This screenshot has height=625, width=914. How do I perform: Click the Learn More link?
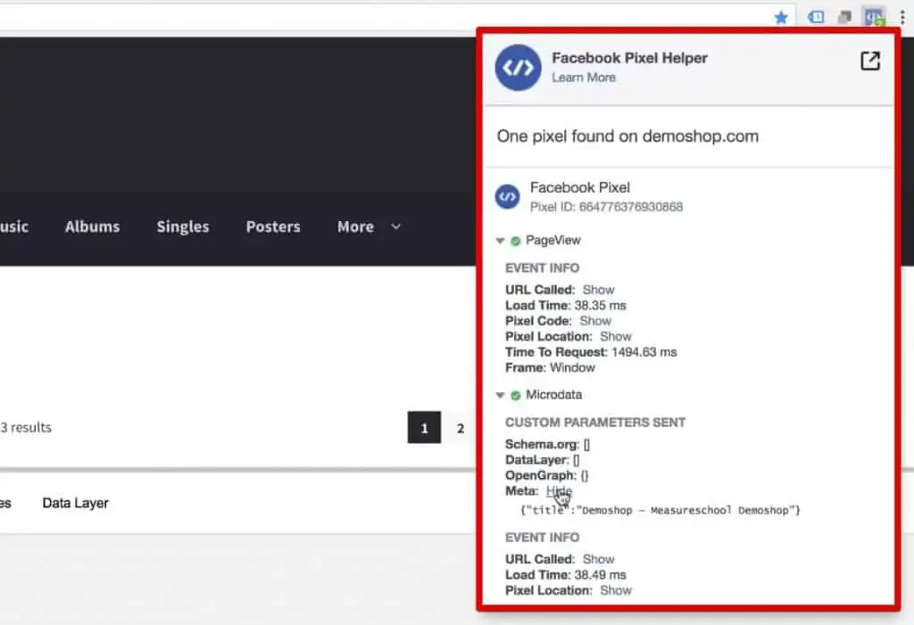pyautogui.click(x=583, y=78)
